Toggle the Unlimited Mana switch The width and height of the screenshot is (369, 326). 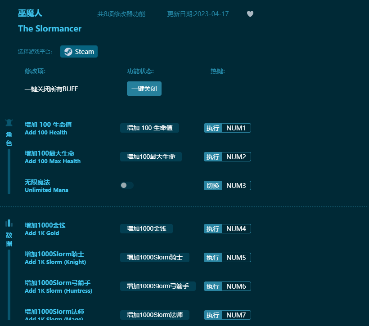tap(127, 185)
